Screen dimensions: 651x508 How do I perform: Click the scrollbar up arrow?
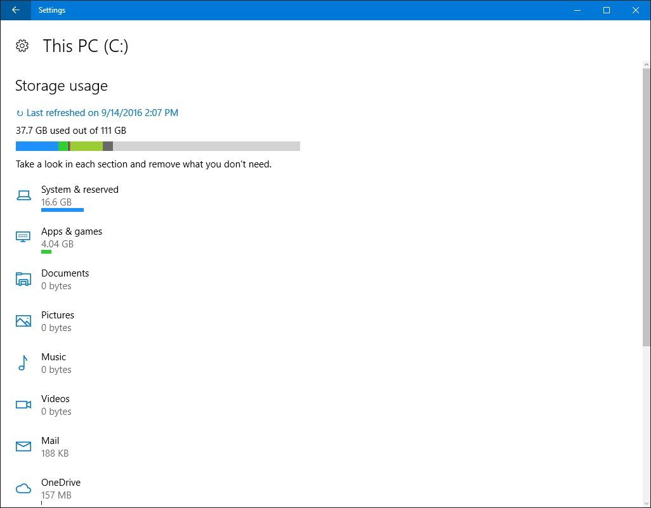(645, 63)
